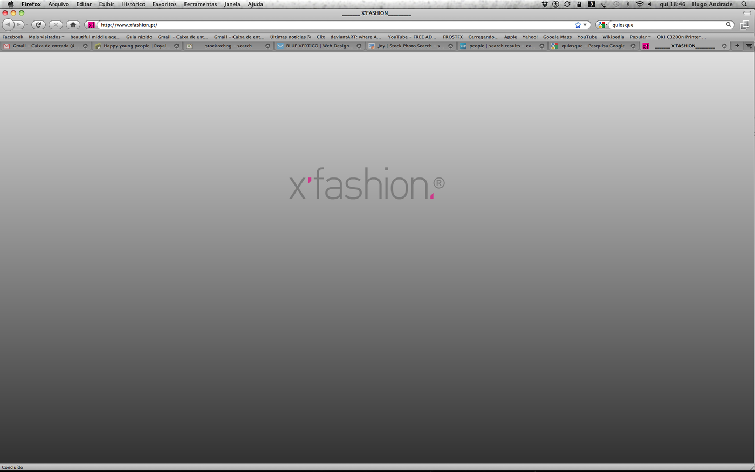This screenshot has height=472, width=755.
Task: Open the Facebook bookmark
Action: pyautogui.click(x=13, y=37)
